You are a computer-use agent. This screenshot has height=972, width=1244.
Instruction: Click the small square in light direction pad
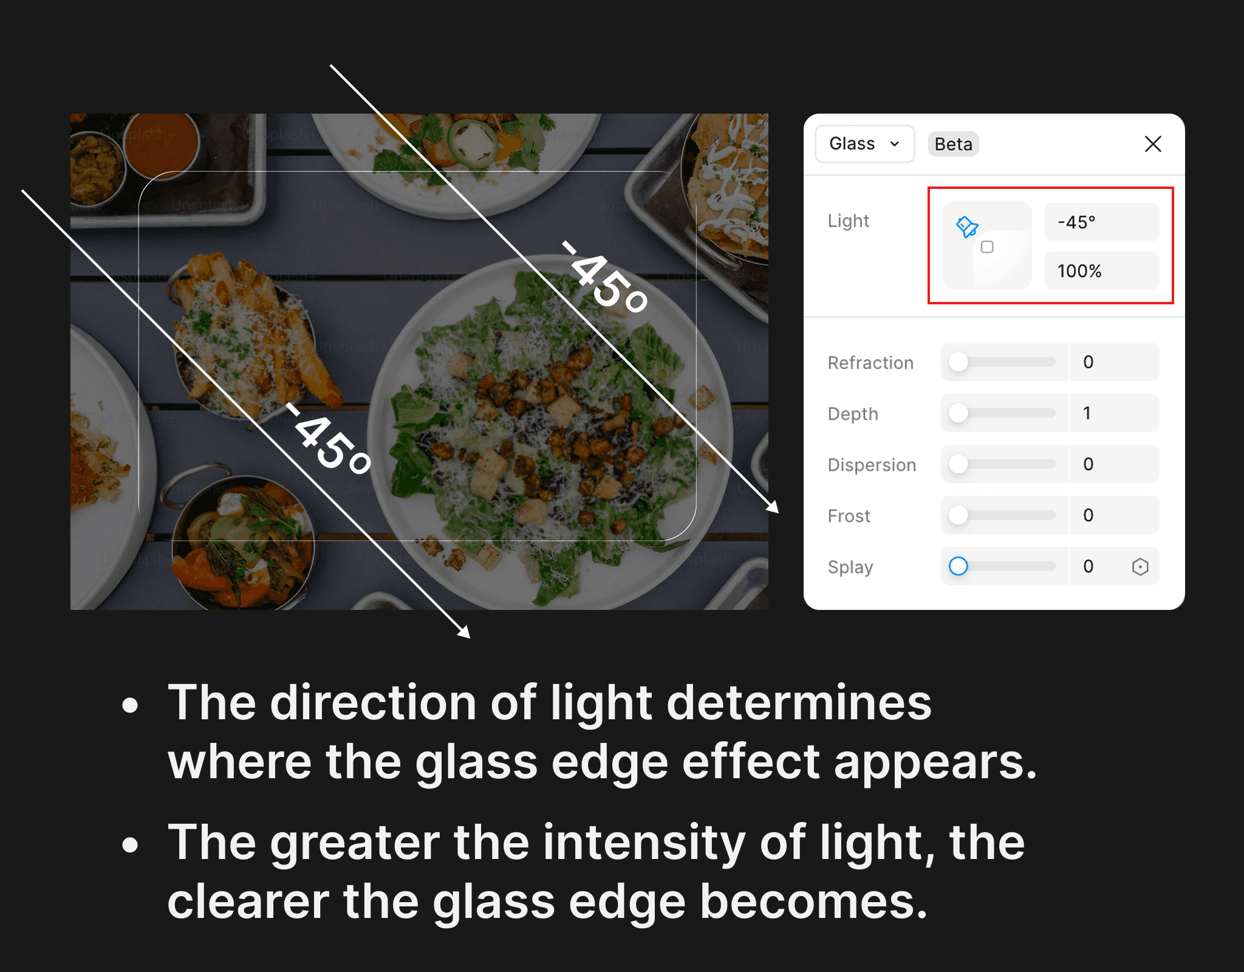[x=987, y=247]
